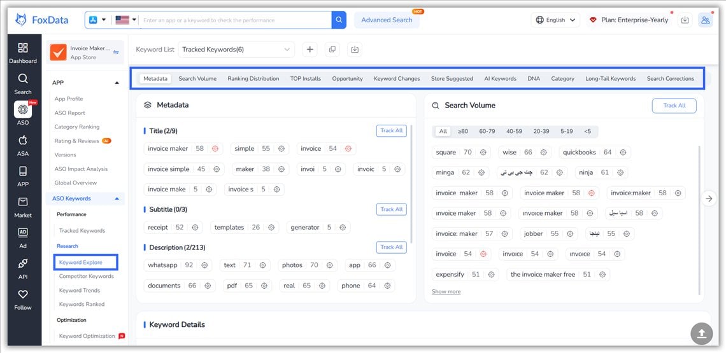Click the app or keyword search field

point(235,20)
